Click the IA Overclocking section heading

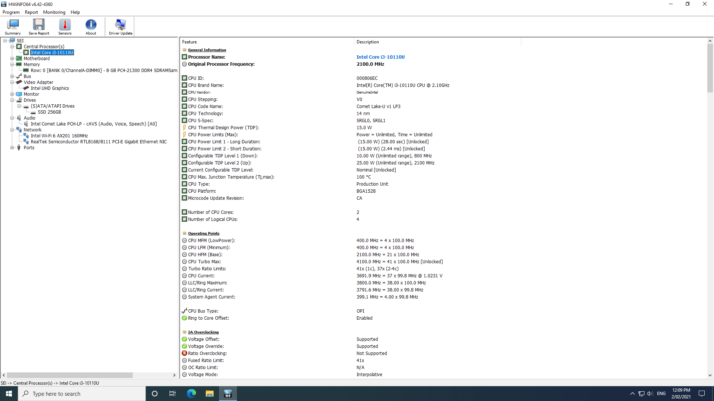pyautogui.click(x=203, y=332)
